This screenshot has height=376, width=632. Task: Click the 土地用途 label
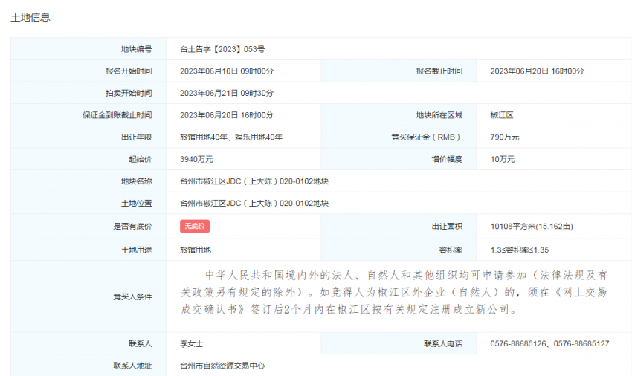click(x=136, y=250)
